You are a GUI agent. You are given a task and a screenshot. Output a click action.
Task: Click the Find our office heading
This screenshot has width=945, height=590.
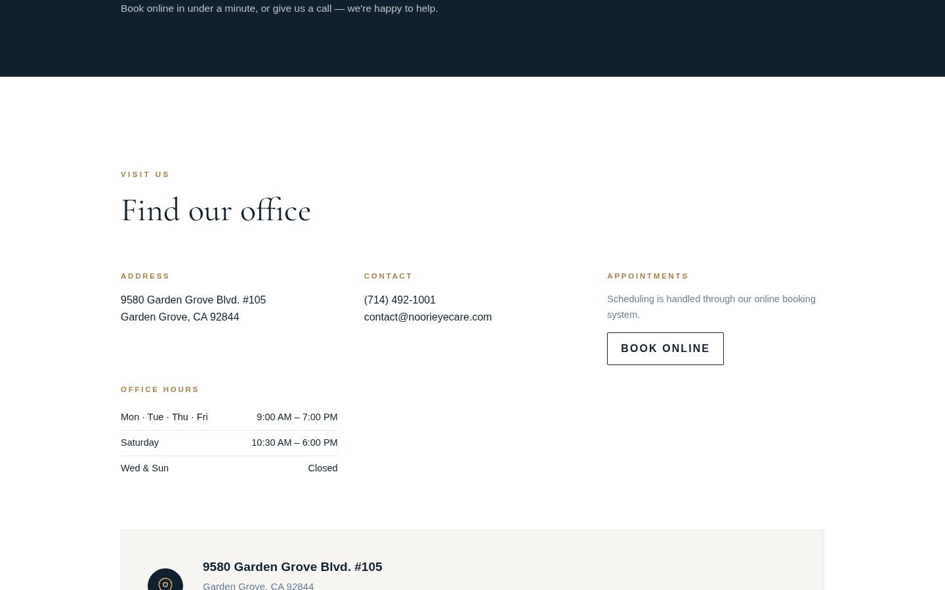point(216,210)
